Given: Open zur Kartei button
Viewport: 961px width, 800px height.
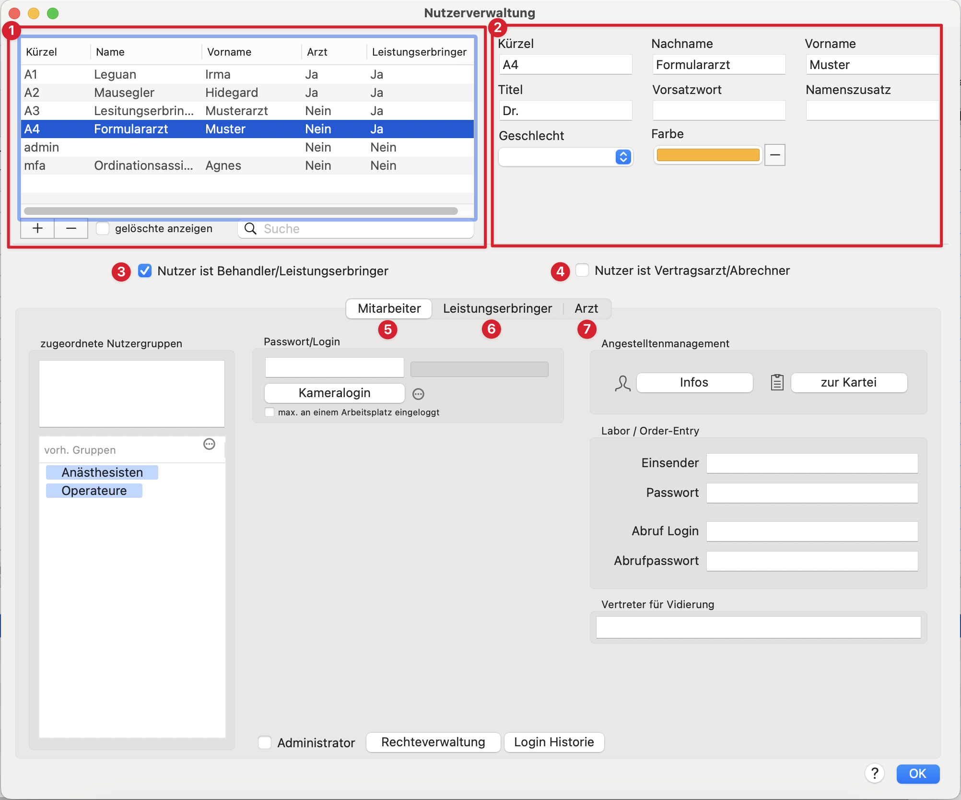Looking at the screenshot, I should click(x=848, y=383).
